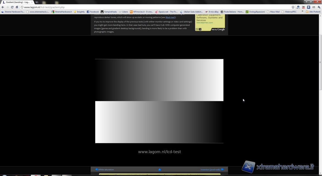Open the Altri Preferiti bookmarks folder
This screenshot has width=322, height=176.
click(x=313, y=12)
